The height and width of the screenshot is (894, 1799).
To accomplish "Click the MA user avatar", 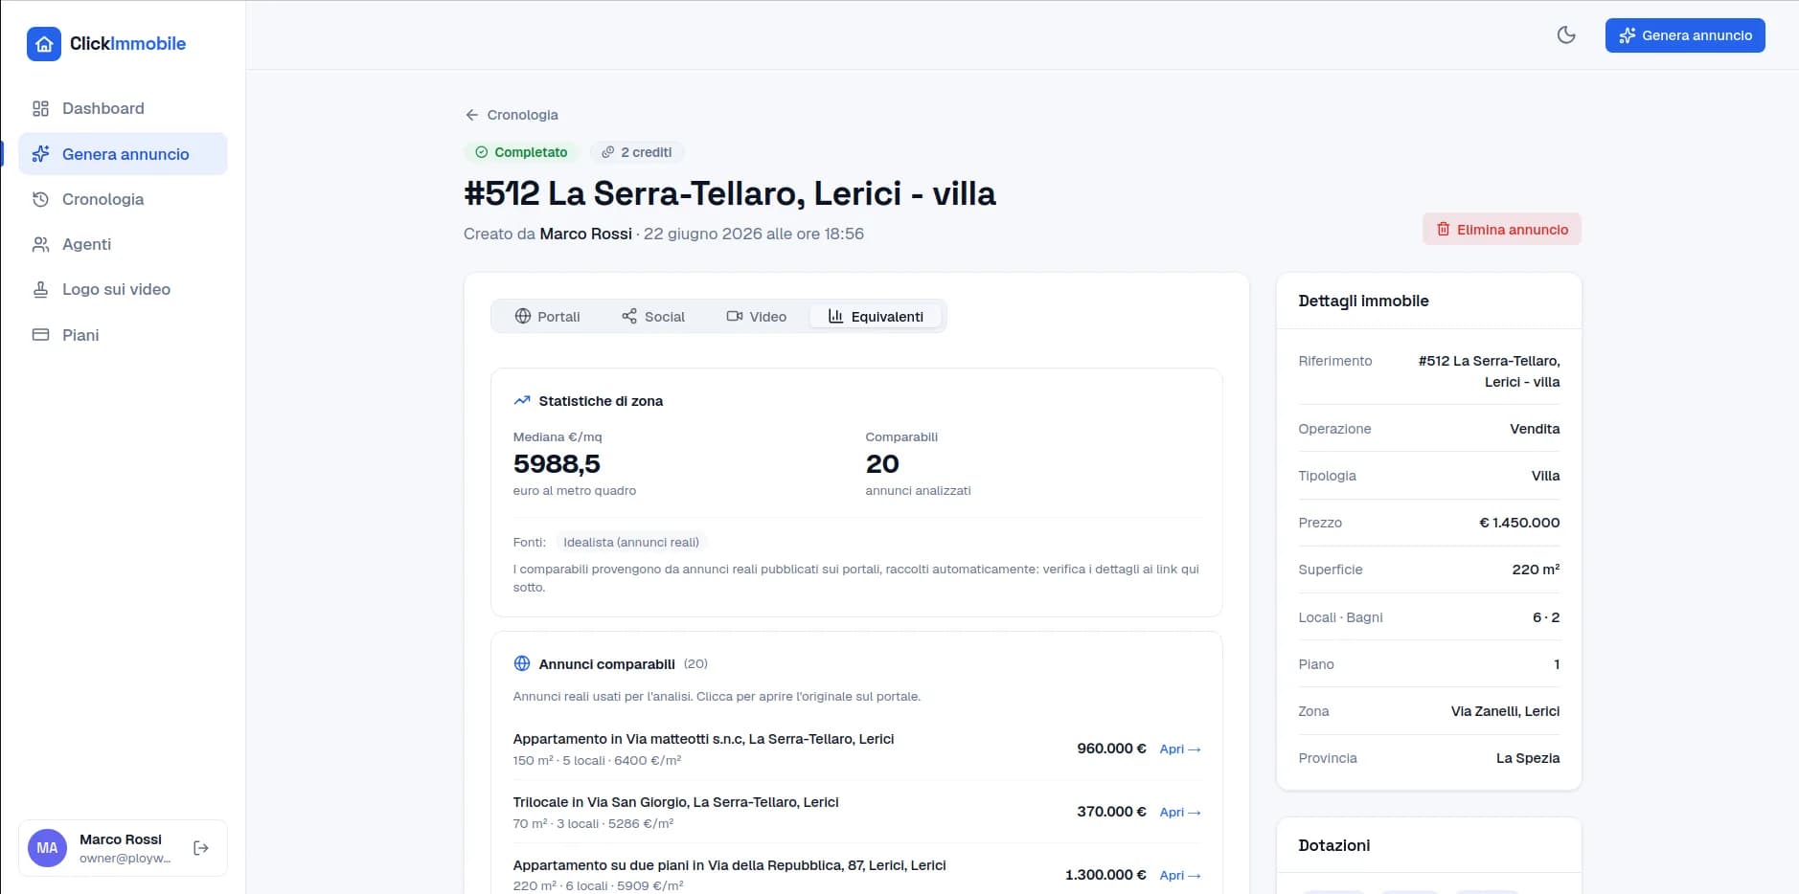I will [x=47, y=848].
